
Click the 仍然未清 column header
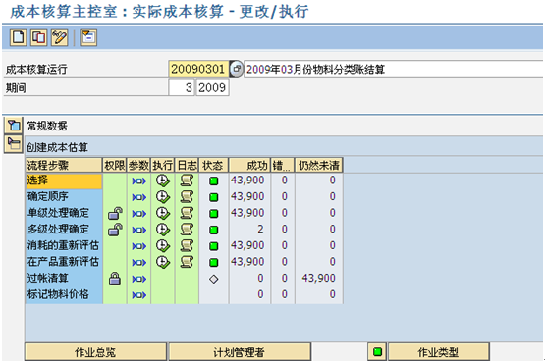pyautogui.click(x=319, y=166)
